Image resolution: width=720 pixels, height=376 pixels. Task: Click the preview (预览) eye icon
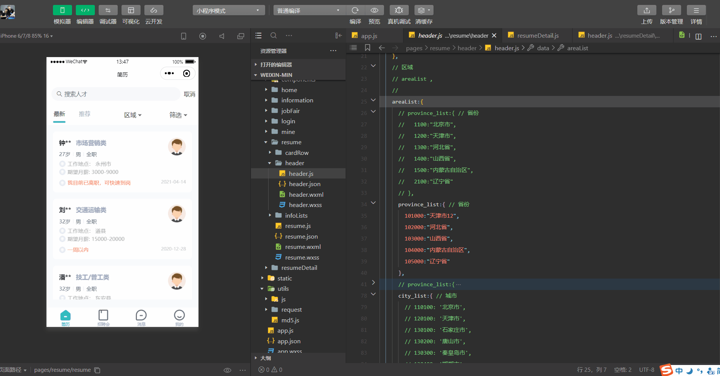[x=374, y=10]
